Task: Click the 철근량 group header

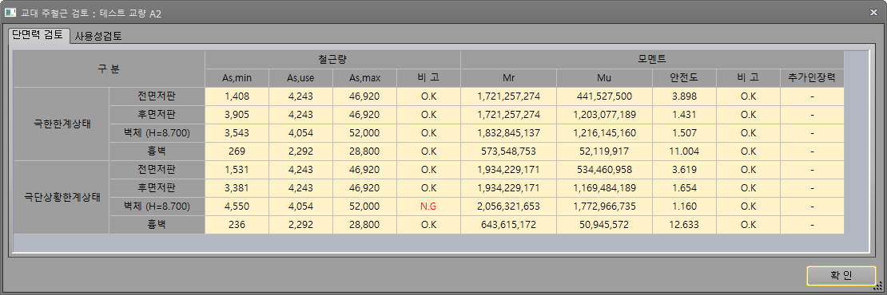Action: (332, 60)
